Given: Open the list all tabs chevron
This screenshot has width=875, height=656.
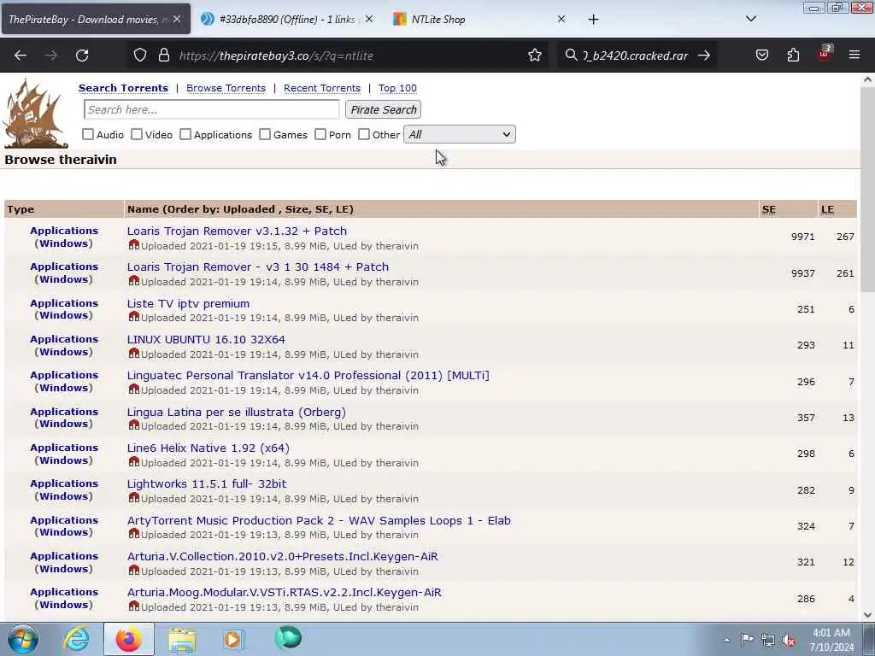Looking at the screenshot, I should point(751,19).
